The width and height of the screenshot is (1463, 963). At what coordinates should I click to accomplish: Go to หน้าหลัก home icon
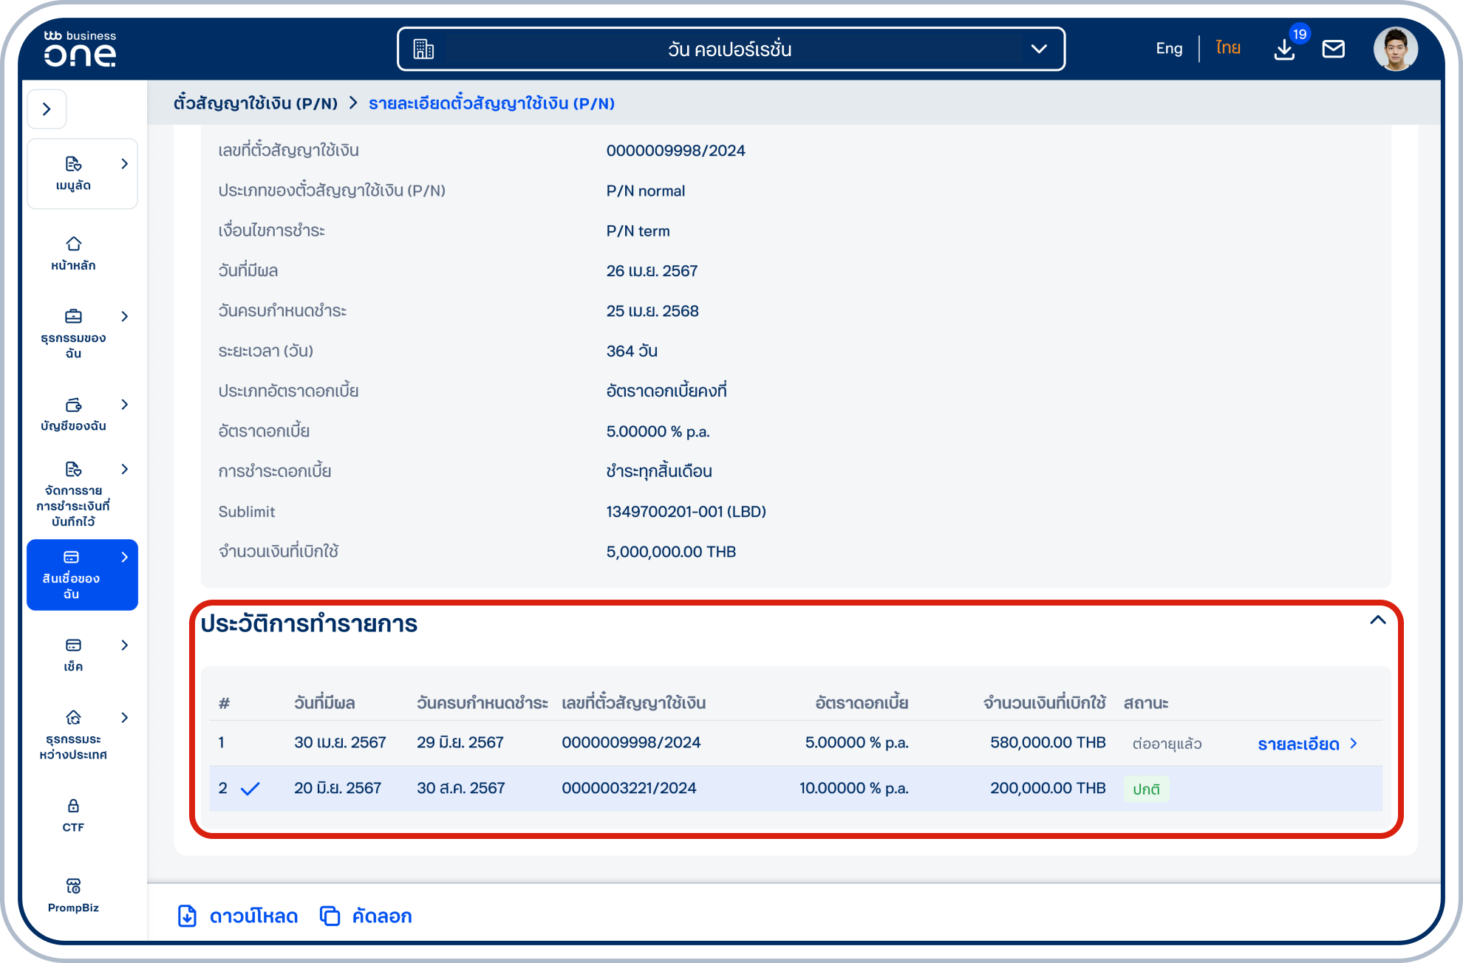[x=73, y=253]
